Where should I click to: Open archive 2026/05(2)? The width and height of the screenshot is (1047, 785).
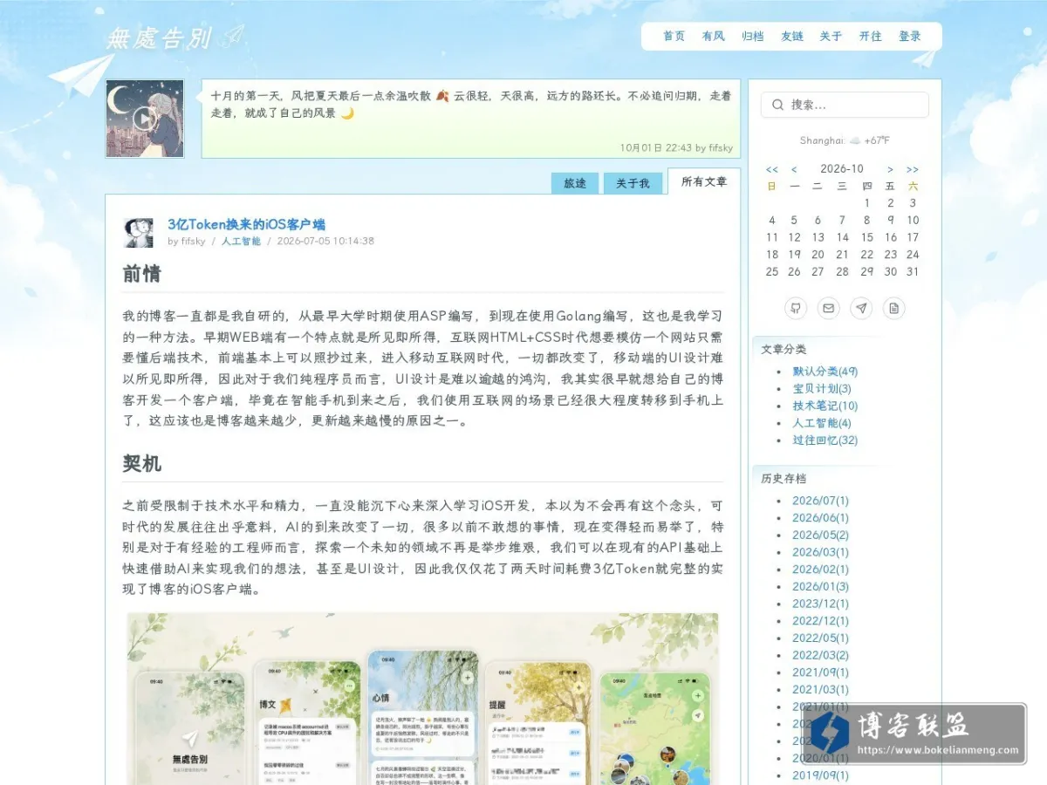click(x=820, y=535)
